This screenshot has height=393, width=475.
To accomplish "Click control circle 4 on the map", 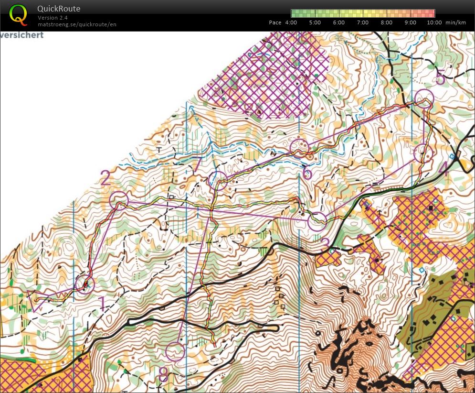I will click(x=423, y=153).
